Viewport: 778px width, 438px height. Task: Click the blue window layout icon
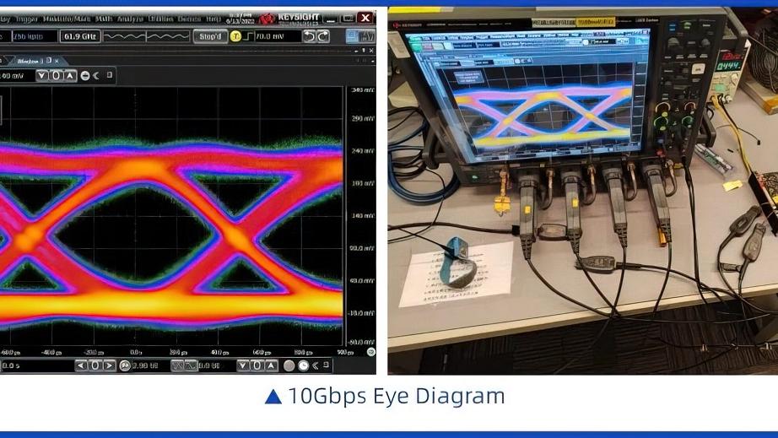(x=352, y=36)
